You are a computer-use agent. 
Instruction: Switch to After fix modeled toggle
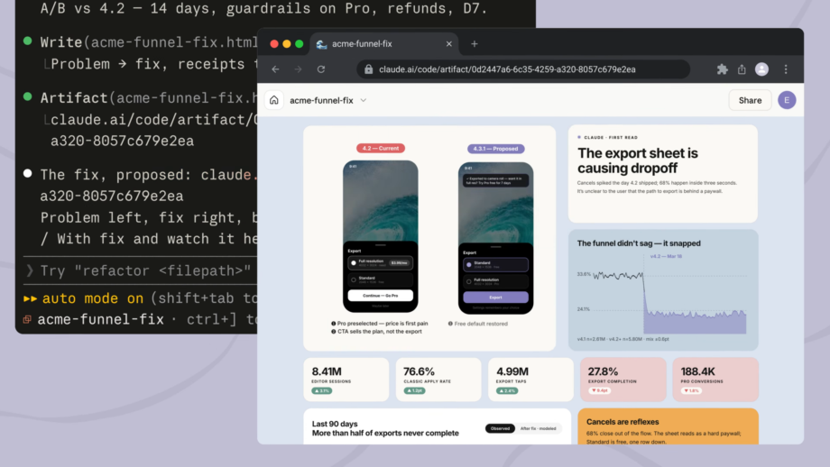point(538,428)
